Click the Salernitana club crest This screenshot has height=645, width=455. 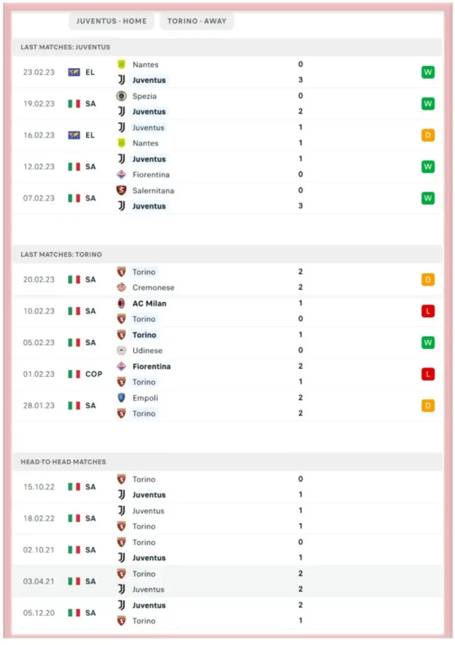(x=121, y=191)
